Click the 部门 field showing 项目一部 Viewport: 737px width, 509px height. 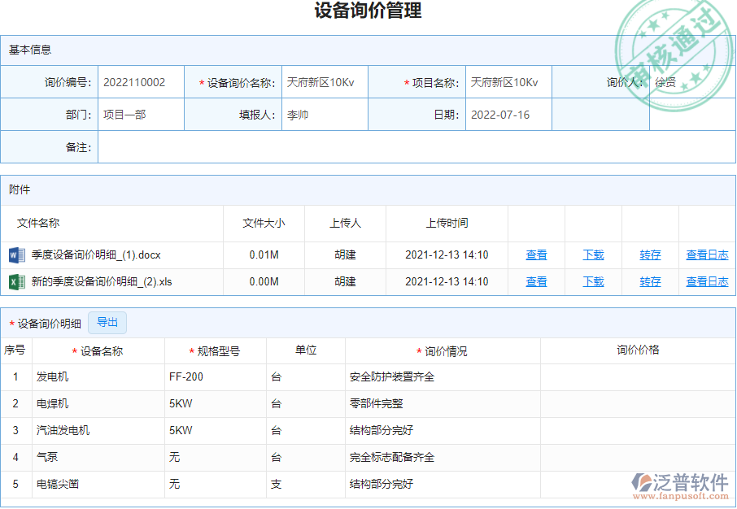pyautogui.click(x=141, y=115)
